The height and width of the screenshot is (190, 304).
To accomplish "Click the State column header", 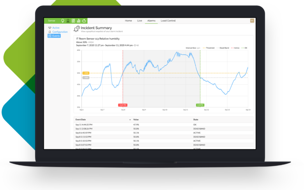I will point(196,120).
